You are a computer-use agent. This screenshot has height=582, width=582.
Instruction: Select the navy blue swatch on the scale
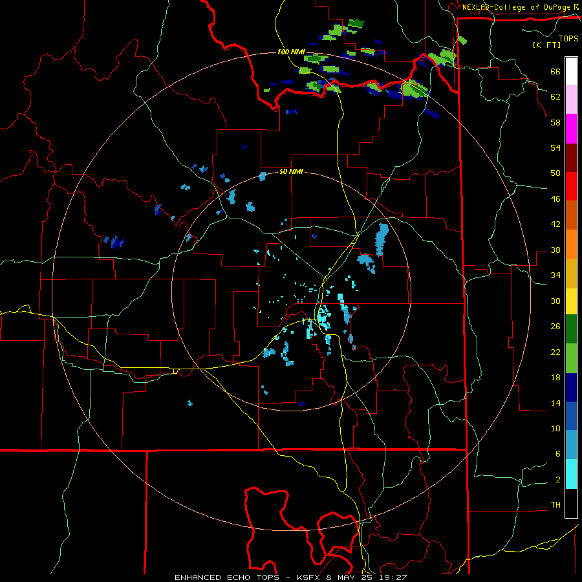point(571,387)
